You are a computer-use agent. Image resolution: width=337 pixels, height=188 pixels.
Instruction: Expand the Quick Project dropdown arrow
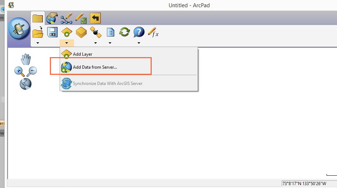[x=110, y=43]
